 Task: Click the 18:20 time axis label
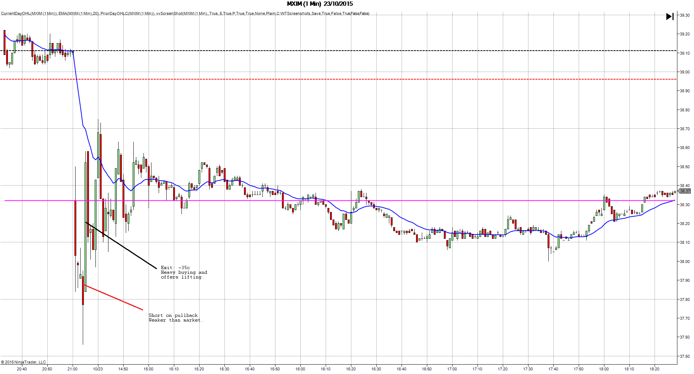pyautogui.click(x=654, y=369)
